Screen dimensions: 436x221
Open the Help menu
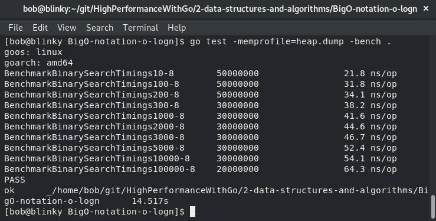(177, 28)
